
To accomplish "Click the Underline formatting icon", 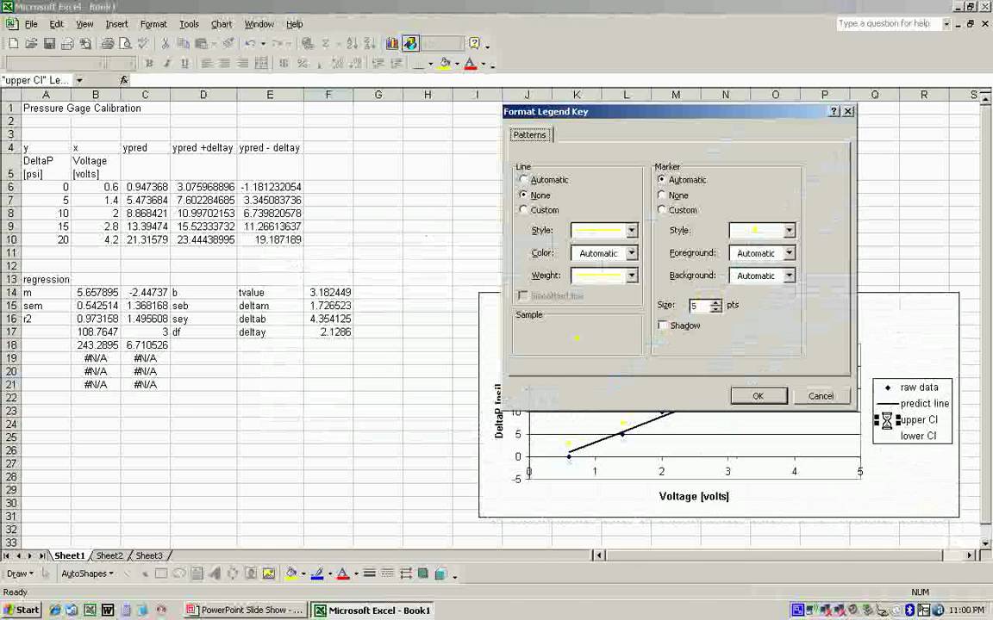I will tap(184, 63).
